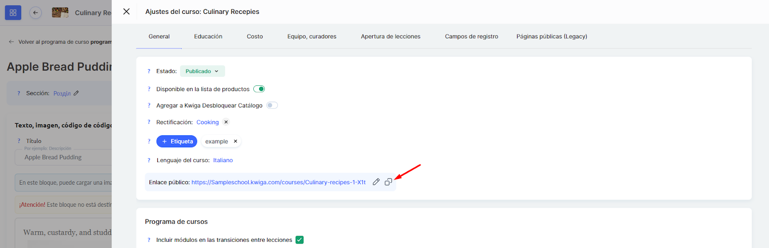The width and height of the screenshot is (769, 248).
Task: Click the copy public link icon
Action: (x=388, y=182)
